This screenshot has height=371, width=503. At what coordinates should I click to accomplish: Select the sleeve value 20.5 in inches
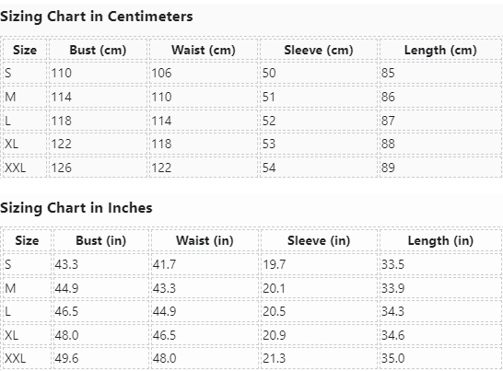274,311
